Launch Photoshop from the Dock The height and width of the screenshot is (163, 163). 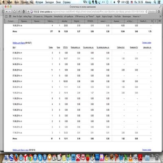(x=97, y=158)
